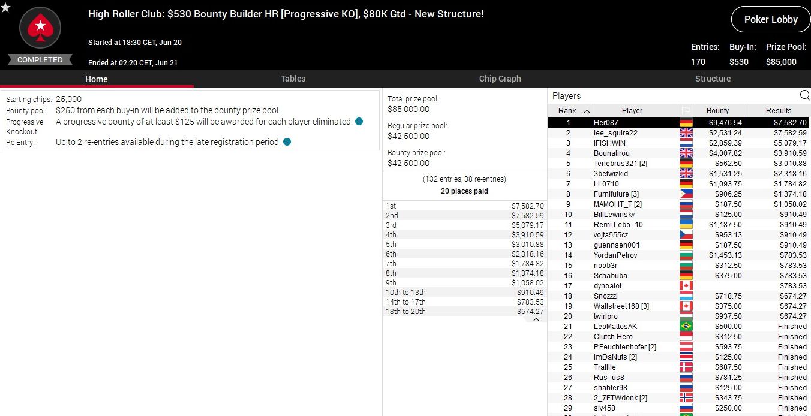
Task: Click Czech flag in vojta555cz row
Action: coord(685,235)
